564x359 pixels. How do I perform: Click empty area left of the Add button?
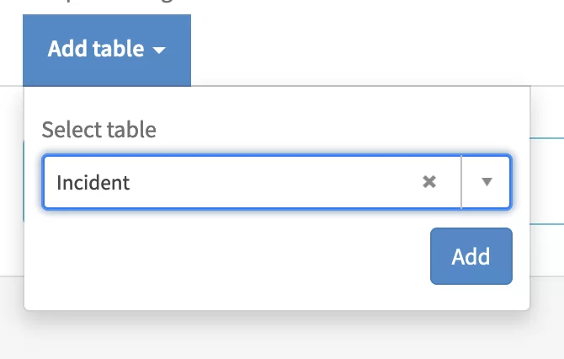click(x=253, y=256)
